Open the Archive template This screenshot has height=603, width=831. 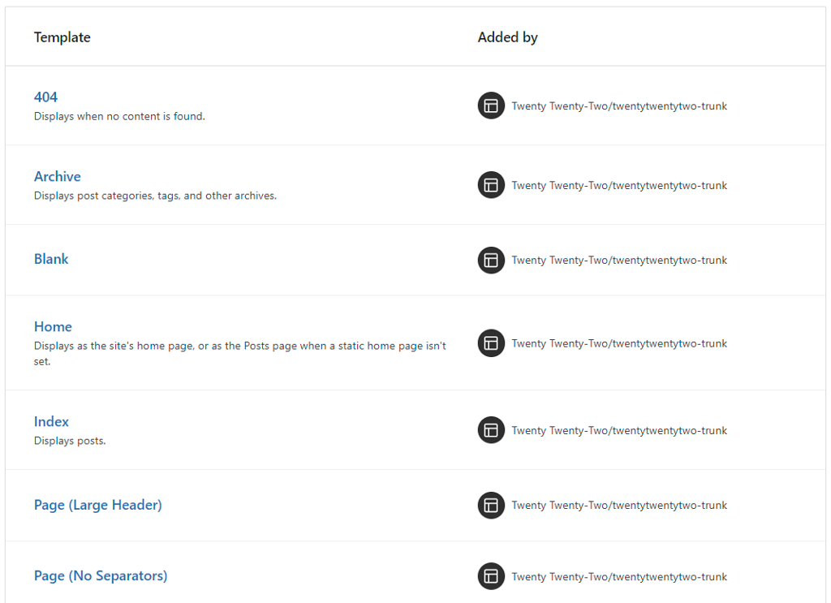tap(57, 176)
